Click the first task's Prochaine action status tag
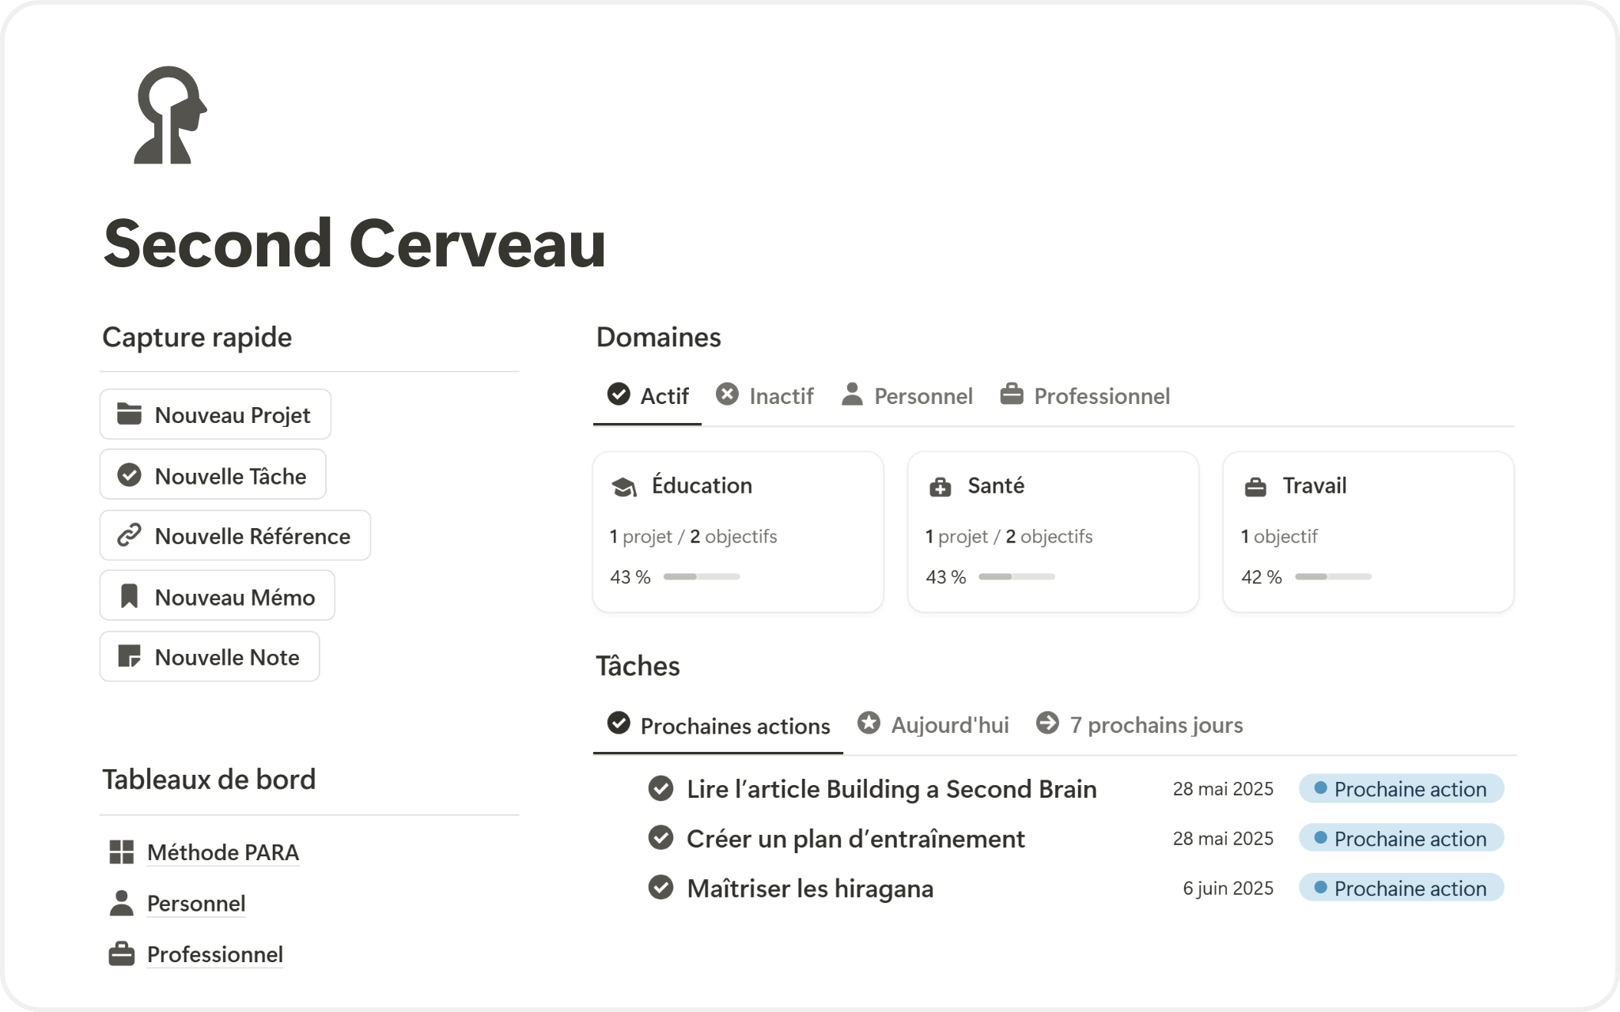Screen dimensions: 1620x1012 [x=1401, y=789]
